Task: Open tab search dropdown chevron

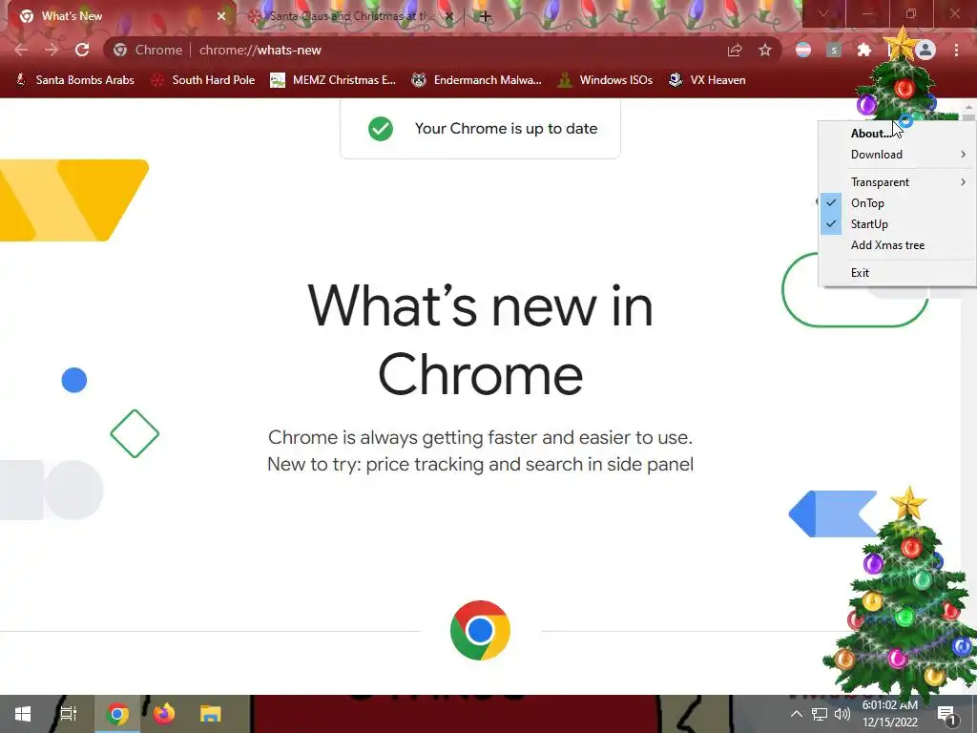Action: click(823, 13)
